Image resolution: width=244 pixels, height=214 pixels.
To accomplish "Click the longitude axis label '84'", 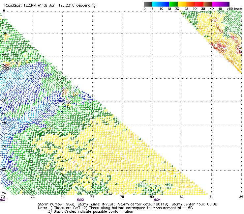I will (x=211, y=197).
